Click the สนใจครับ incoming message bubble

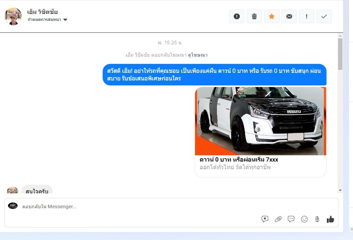[x=37, y=190]
